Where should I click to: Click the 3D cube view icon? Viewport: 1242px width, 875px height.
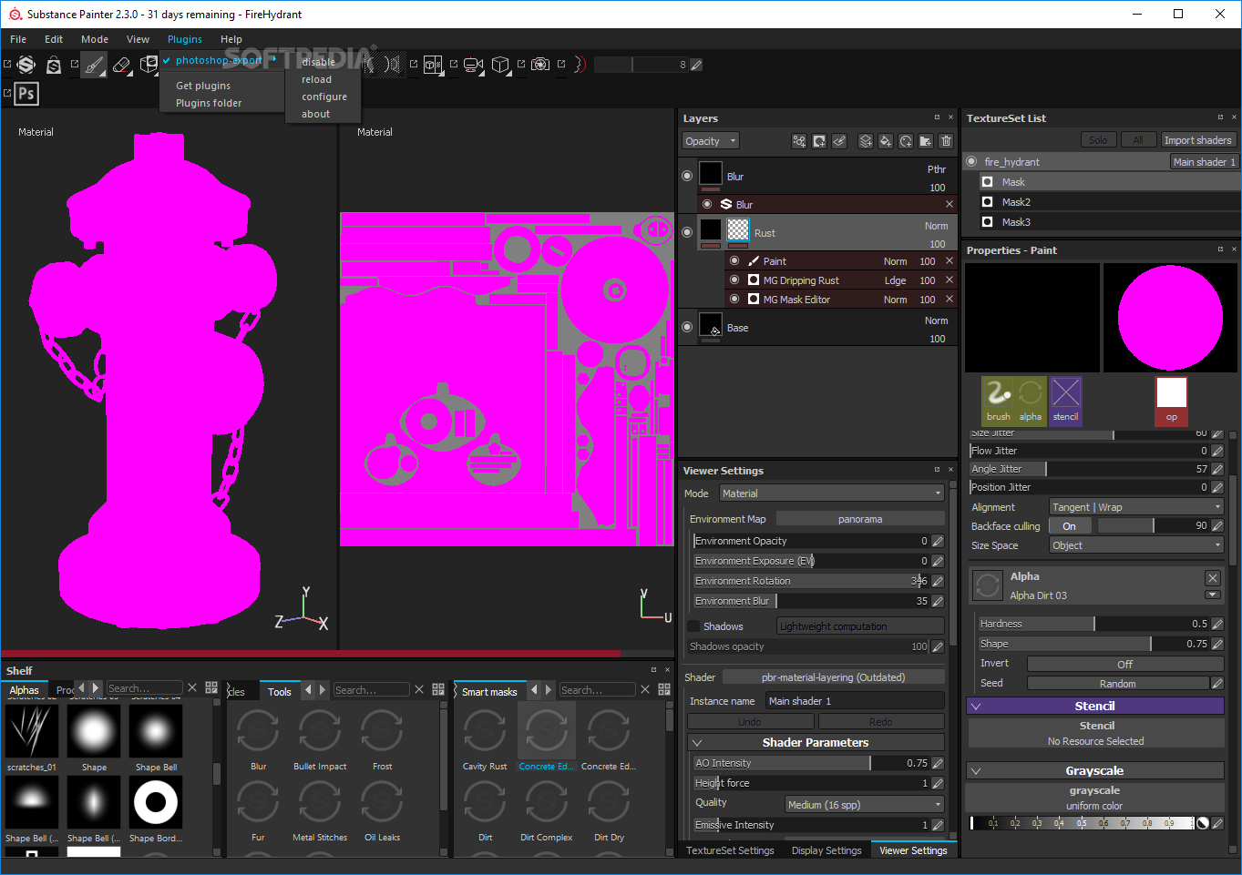tap(499, 65)
